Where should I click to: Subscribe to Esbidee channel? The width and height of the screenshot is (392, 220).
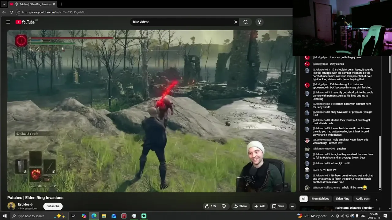click(x=53, y=206)
